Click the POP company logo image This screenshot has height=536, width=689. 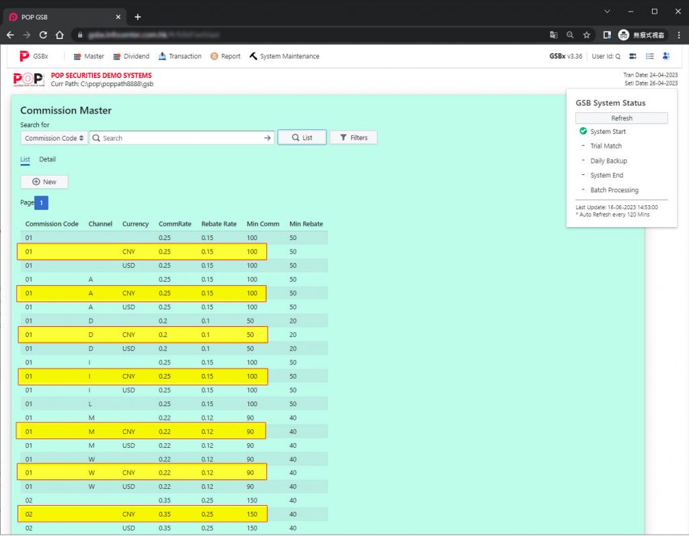point(28,79)
